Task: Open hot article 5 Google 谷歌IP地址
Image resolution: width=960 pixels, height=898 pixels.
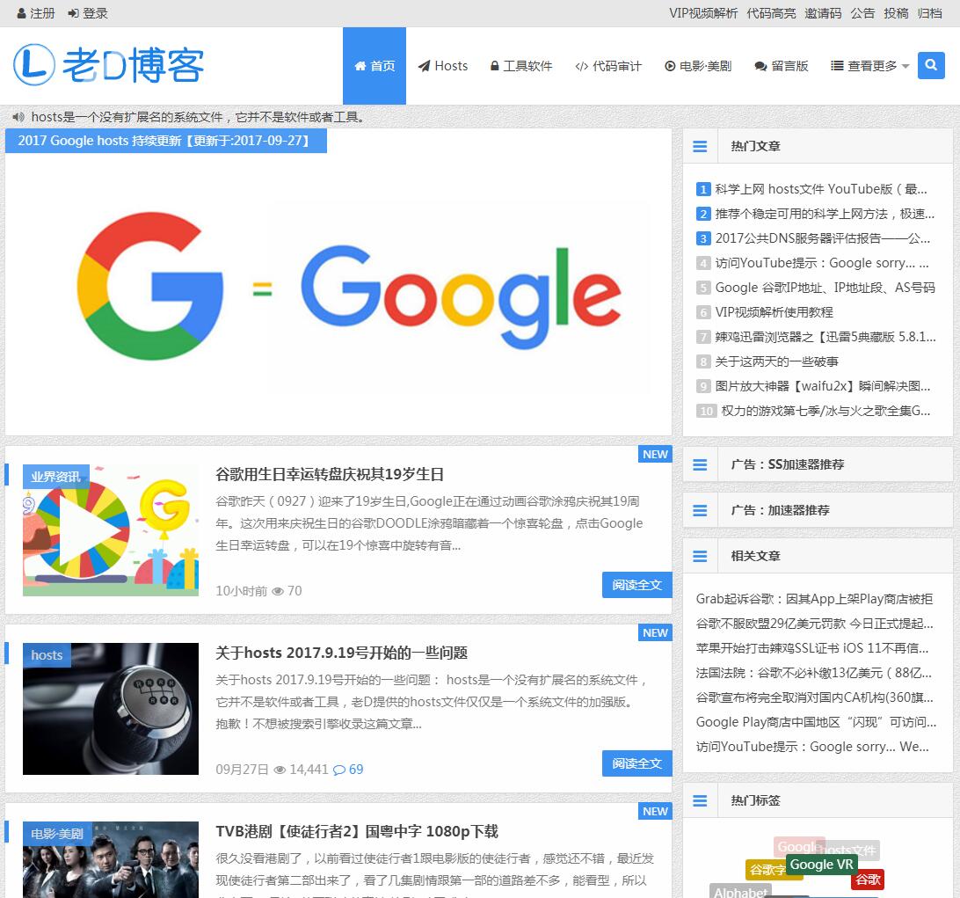Action: pyautogui.click(x=825, y=288)
